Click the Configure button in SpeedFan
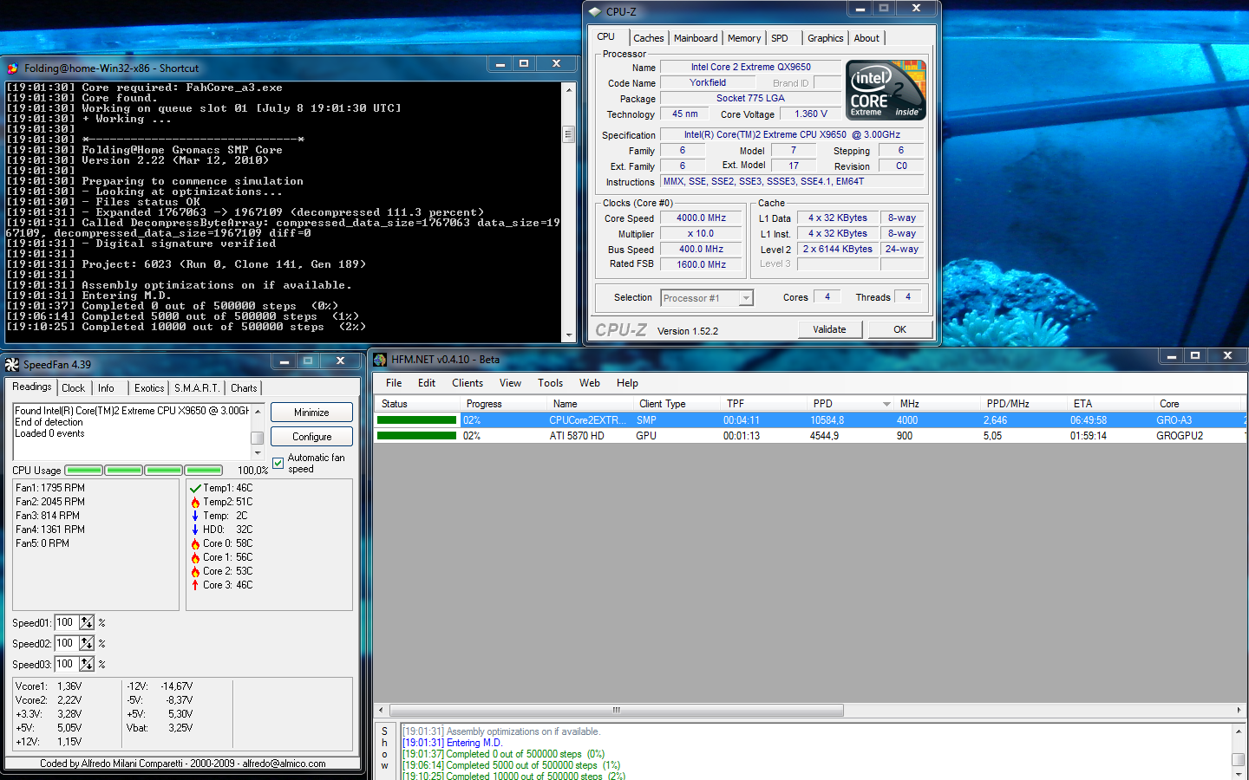The height and width of the screenshot is (780, 1249). [x=311, y=437]
